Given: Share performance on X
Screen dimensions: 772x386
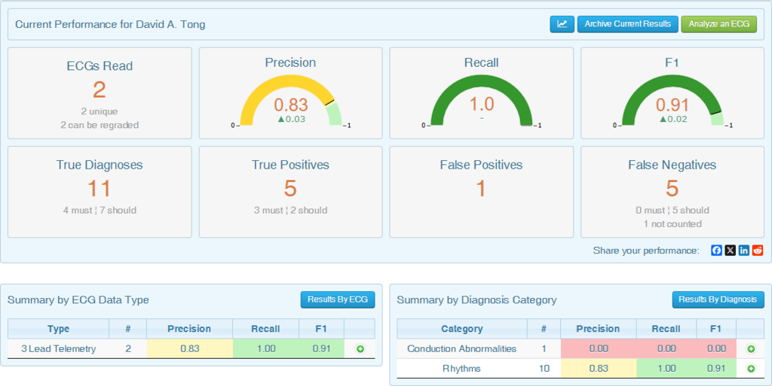Looking at the screenshot, I should (x=730, y=251).
